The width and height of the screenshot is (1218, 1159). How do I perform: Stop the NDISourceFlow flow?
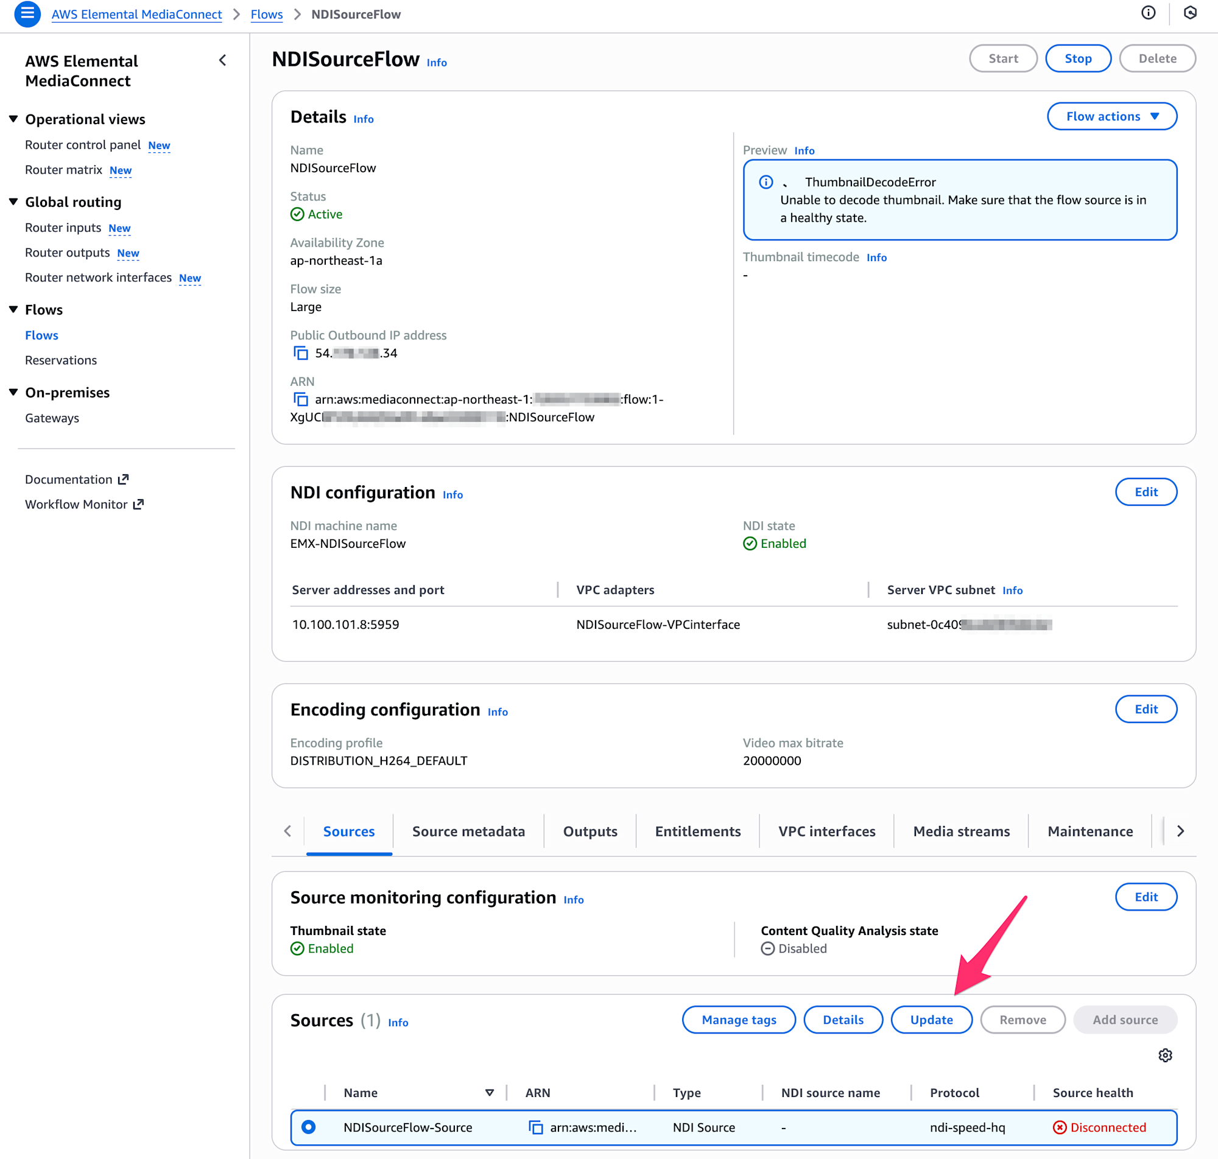pos(1077,58)
